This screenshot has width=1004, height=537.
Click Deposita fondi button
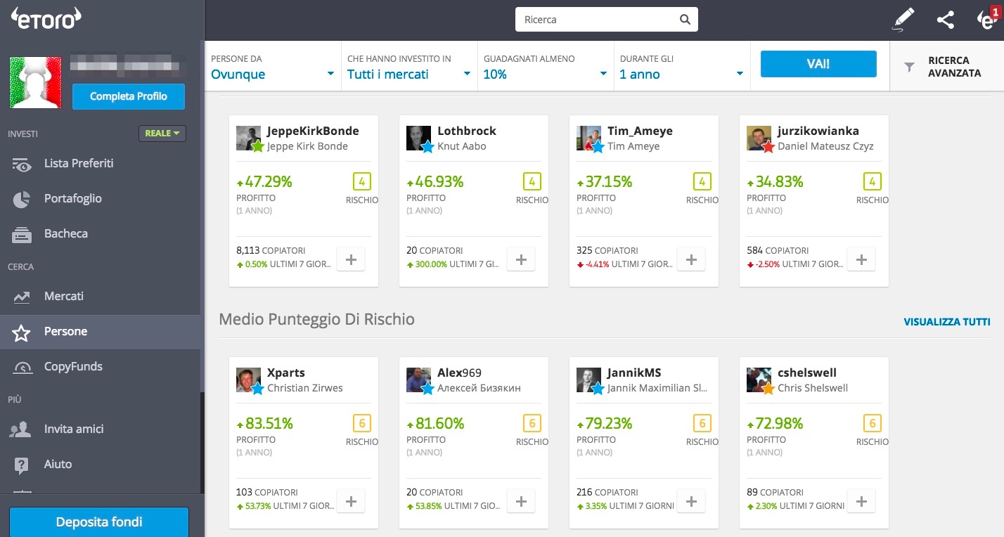point(99,522)
